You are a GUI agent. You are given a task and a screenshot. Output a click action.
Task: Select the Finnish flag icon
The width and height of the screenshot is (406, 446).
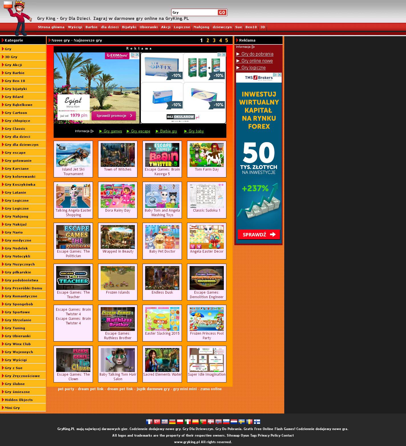click(257, 422)
